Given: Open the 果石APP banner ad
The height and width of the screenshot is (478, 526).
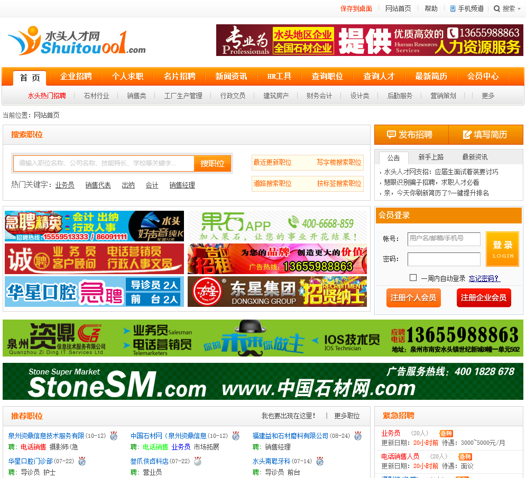Looking at the screenshot, I should [277, 226].
